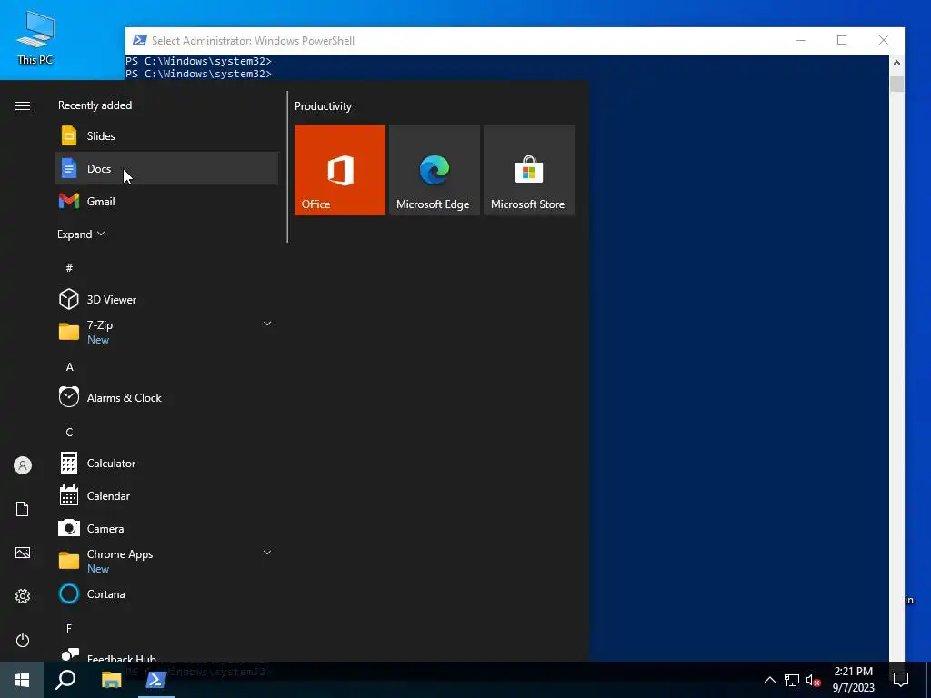Click the PowerShell title bar icon
The width and height of the screenshot is (931, 698).
139,40
